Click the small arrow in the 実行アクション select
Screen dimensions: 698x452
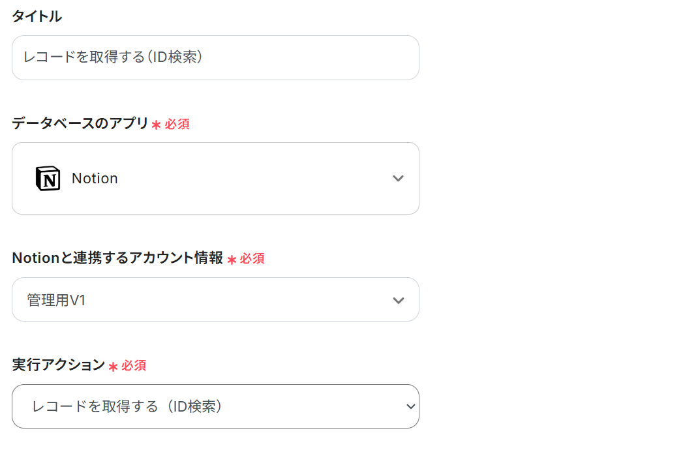click(410, 406)
